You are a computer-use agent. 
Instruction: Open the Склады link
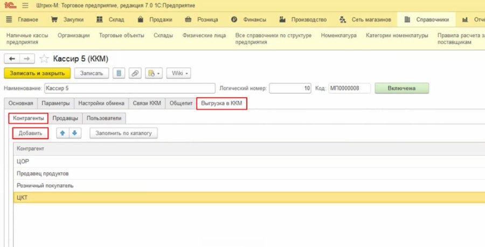click(163, 35)
